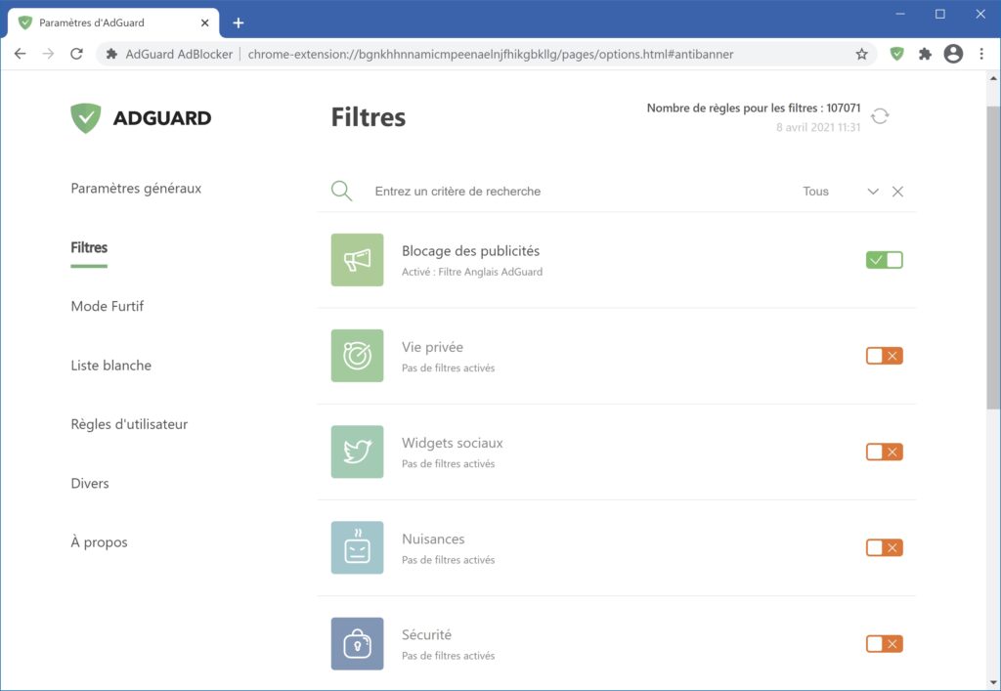1001x691 pixels.
Task: Open the Chrome extensions puzzle icon
Action: [925, 54]
